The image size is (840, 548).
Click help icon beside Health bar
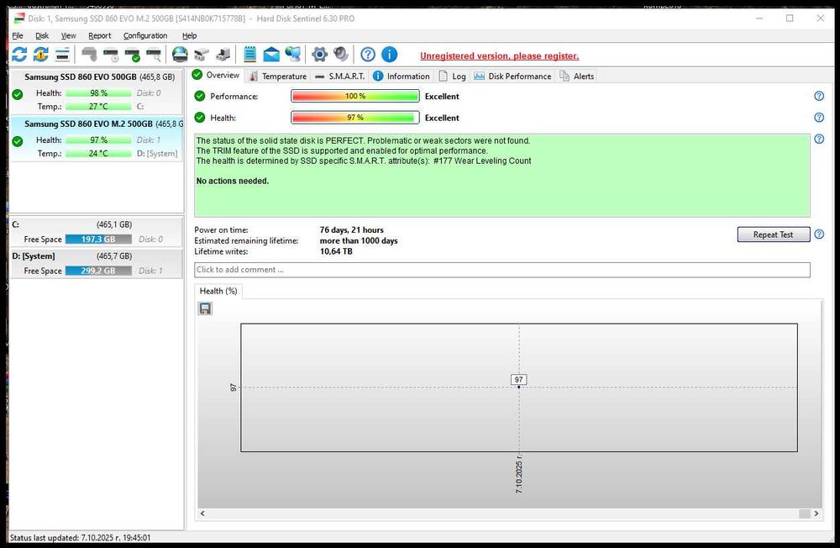tap(819, 118)
